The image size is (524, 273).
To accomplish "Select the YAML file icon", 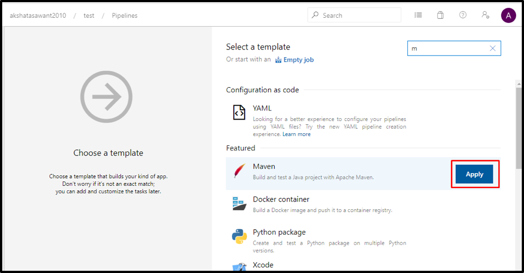I will [x=239, y=113].
